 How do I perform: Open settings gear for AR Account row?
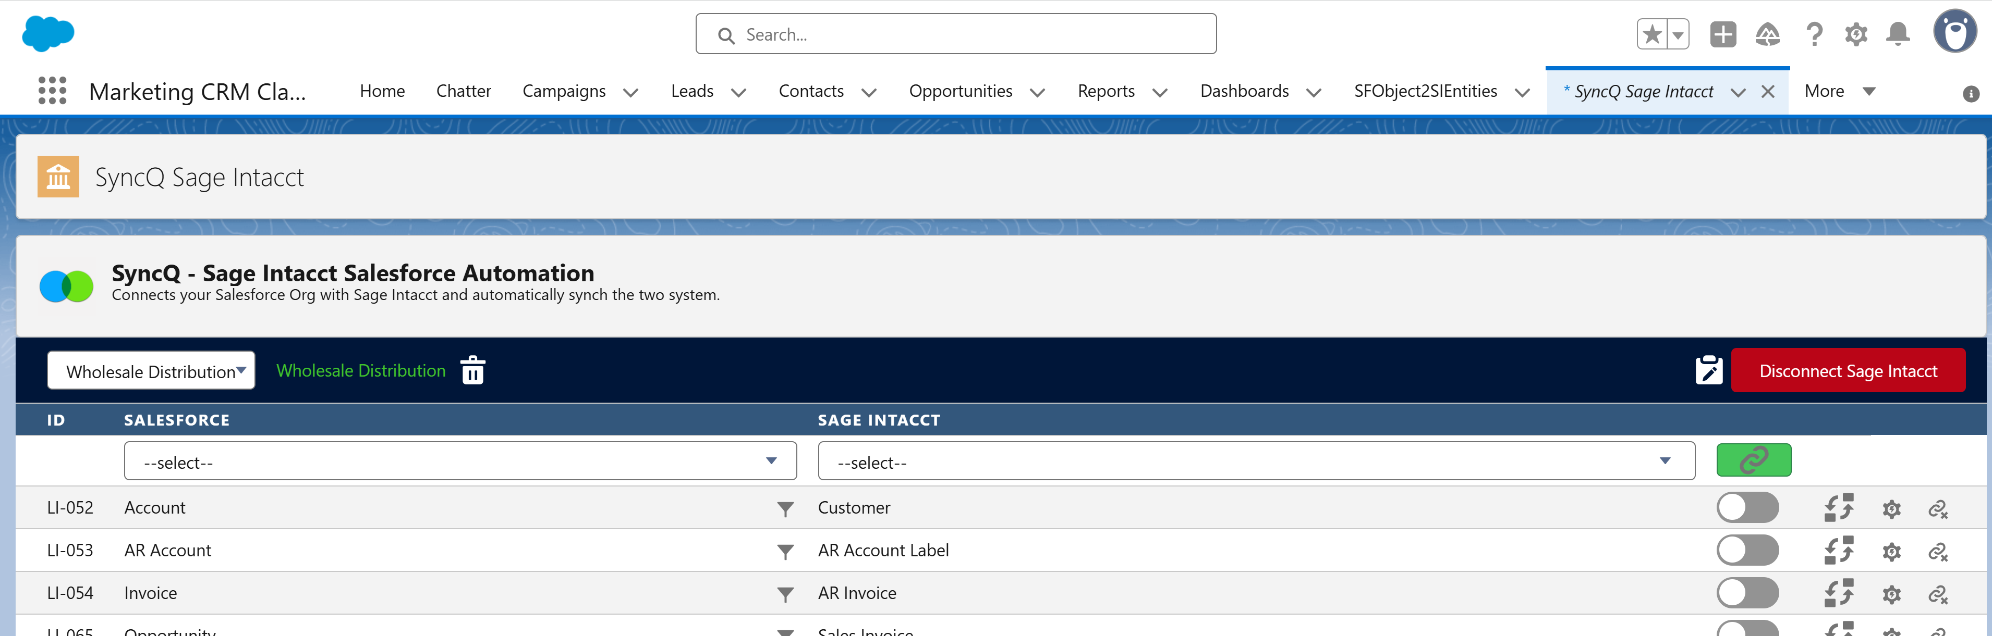click(x=1891, y=552)
